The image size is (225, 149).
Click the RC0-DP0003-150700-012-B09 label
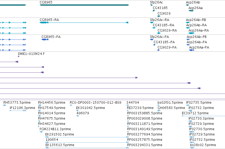pyautogui.click(x=95, y=102)
